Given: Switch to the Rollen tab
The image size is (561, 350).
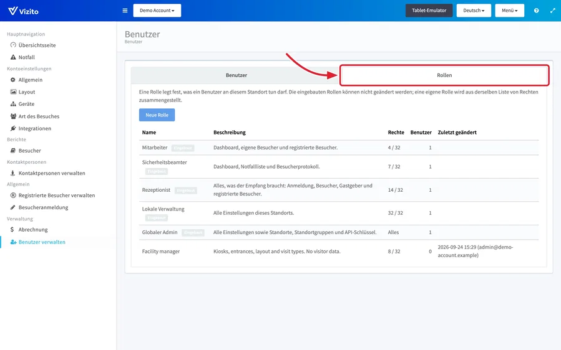Looking at the screenshot, I should [x=444, y=75].
